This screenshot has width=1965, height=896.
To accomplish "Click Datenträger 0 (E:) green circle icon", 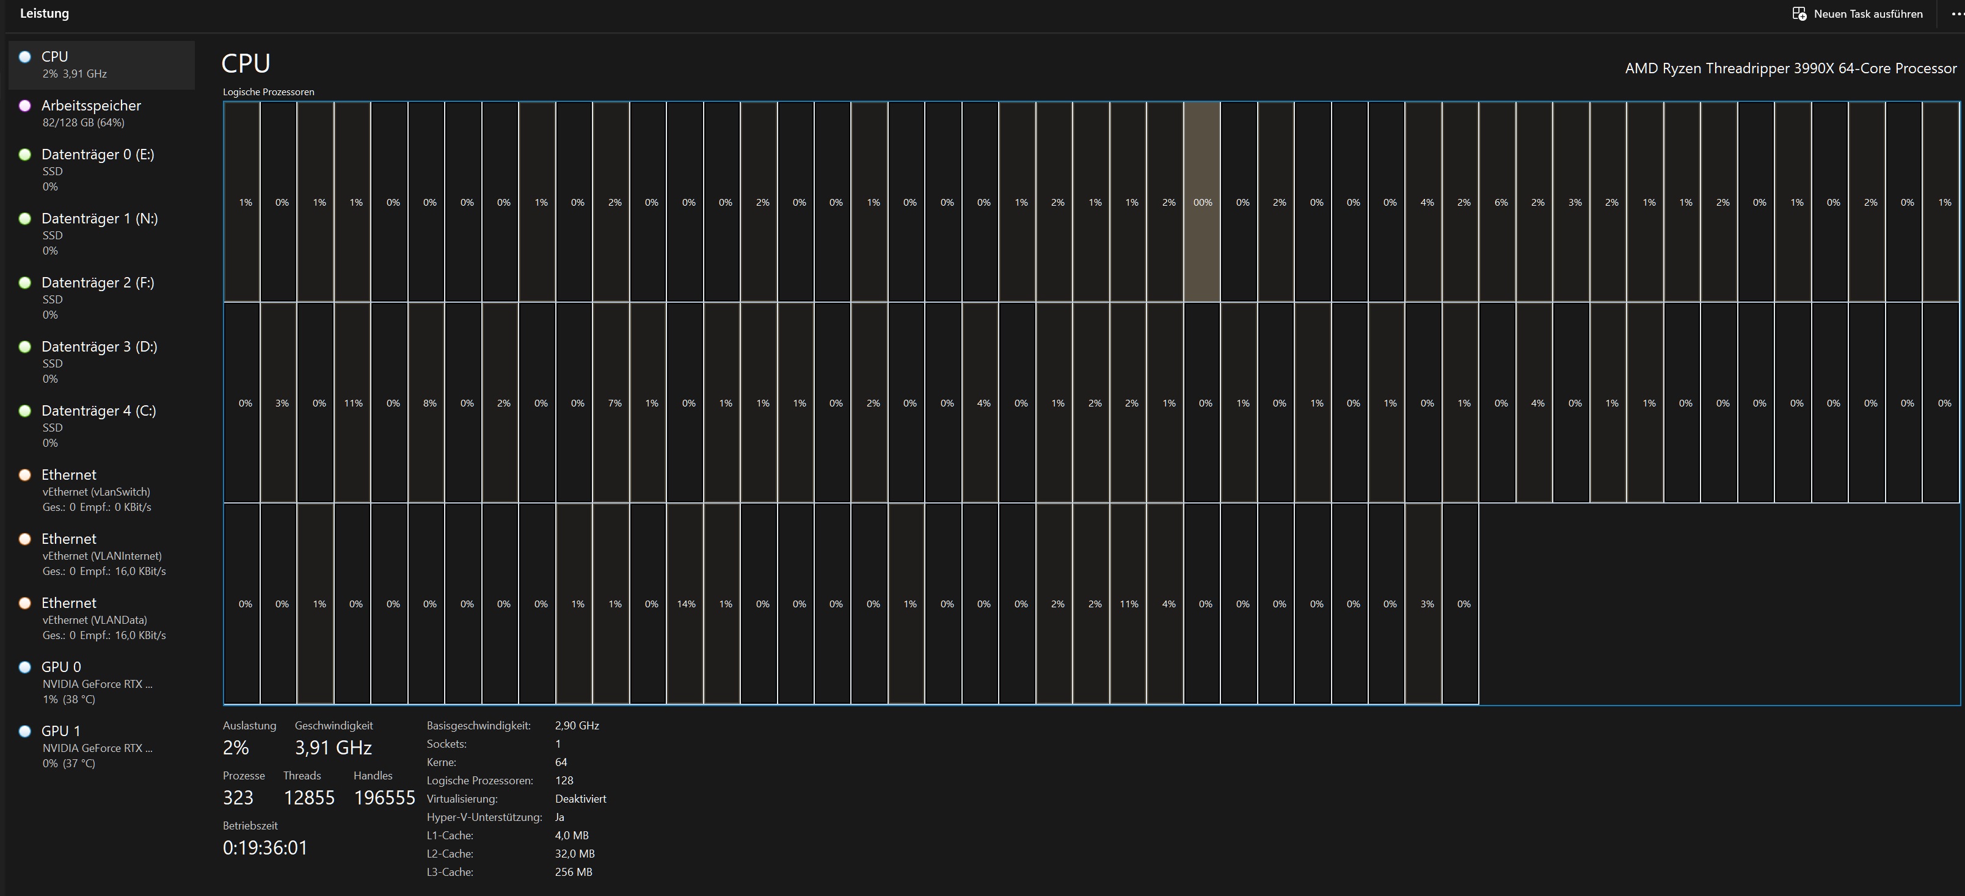I will pyautogui.click(x=24, y=155).
